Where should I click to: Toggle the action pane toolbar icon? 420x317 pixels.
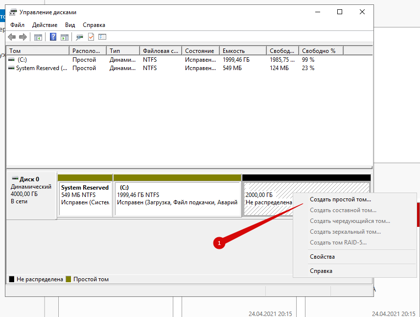[x=66, y=36]
